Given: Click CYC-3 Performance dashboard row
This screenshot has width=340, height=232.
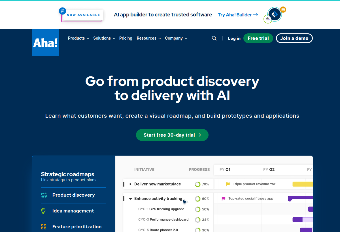Looking at the screenshot, I should click(x=163, y=220).
